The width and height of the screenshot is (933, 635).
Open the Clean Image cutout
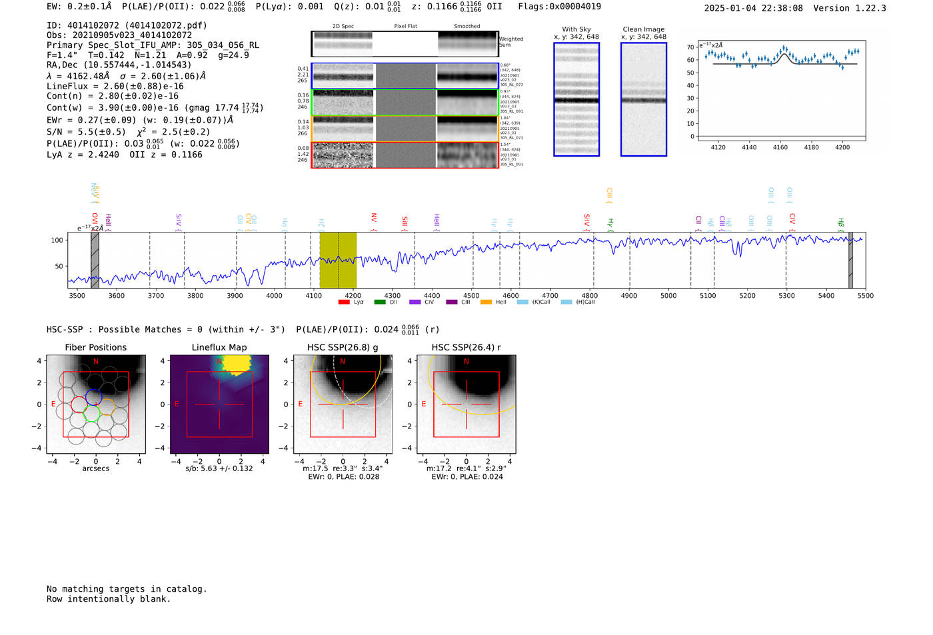644,99
